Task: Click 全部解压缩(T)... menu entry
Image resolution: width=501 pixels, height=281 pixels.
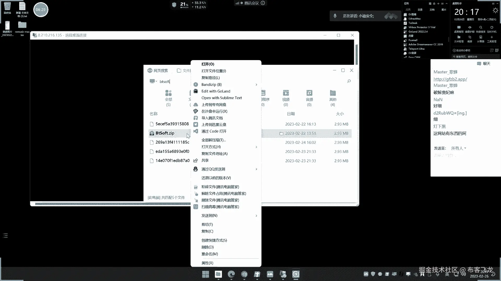Action: tap(213, 140)
